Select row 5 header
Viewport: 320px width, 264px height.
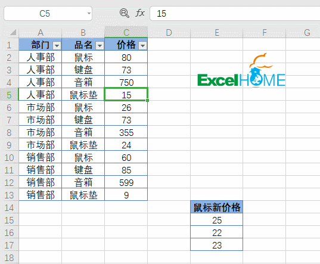[x=9, y=95]
